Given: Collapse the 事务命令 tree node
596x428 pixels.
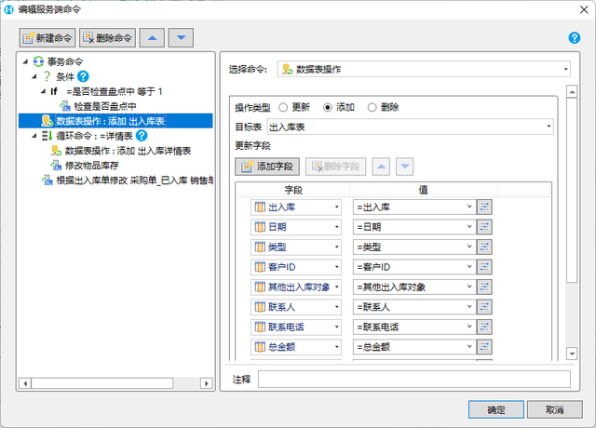Looking at the screenshot, I should 25,61.
